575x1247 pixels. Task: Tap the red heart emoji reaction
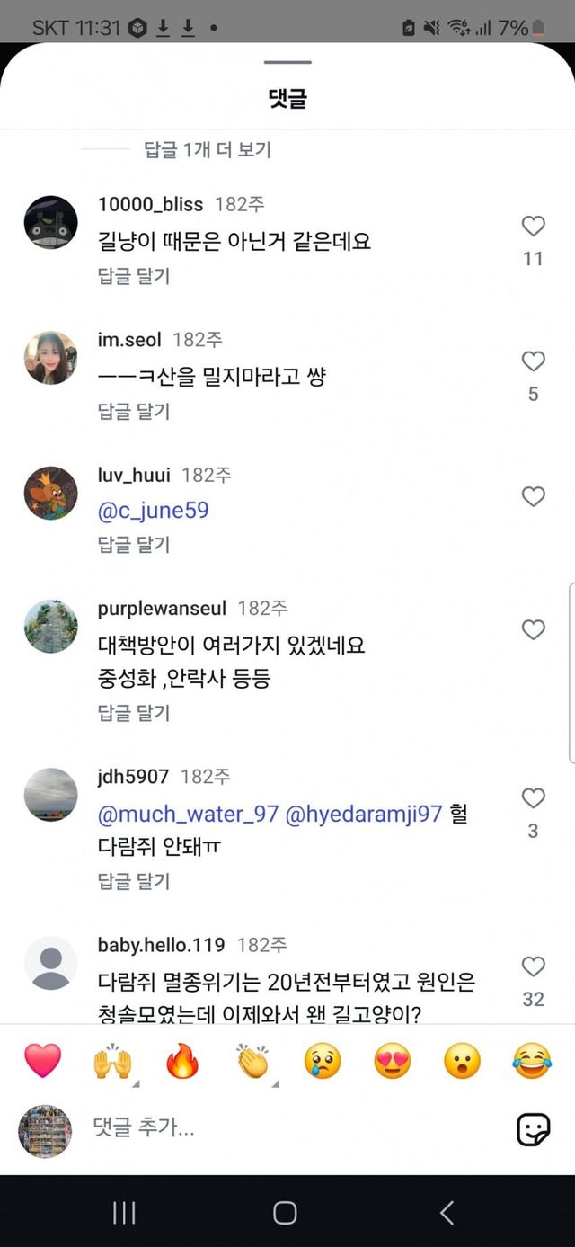[42, 1061]
